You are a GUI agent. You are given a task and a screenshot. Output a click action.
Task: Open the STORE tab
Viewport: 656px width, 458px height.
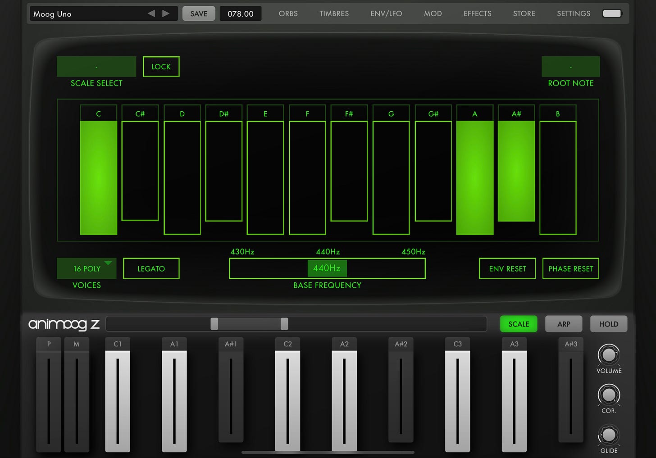[x=524, y=14]
